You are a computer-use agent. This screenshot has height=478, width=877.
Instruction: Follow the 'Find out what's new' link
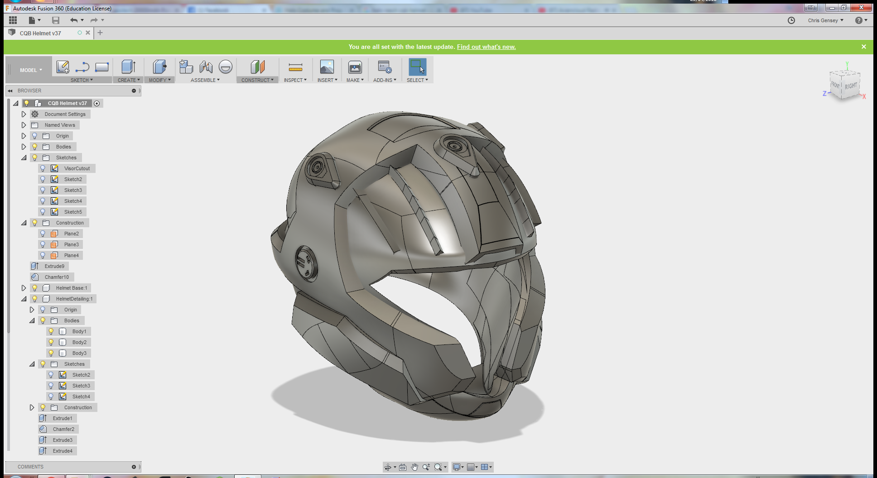[486, 47]
